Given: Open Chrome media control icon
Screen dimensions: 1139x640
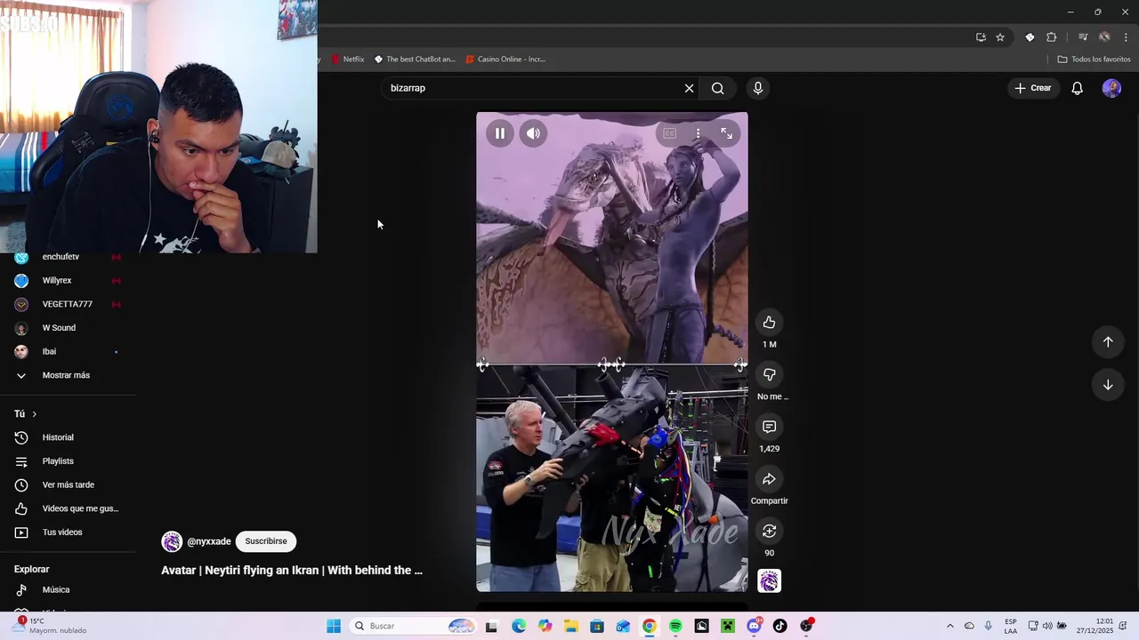Looking at the screenshot, I should point(1083,37).
